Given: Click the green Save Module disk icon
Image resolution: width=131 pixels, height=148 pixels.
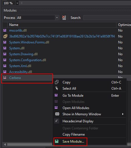Looking at the screenshot, I should (x=57, y=141).
